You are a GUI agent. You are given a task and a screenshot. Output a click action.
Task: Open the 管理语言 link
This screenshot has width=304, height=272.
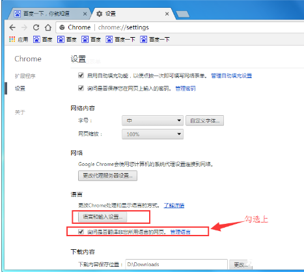coord(180,232)
